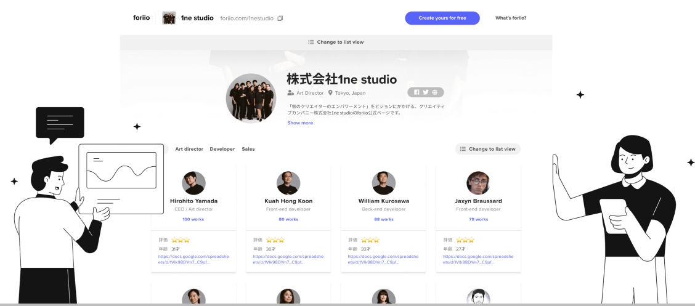Copy the foriio.com/1nestudio URL icon
Image resolution: width=695 pixels, height=306 pixels.
pos(280,18)
